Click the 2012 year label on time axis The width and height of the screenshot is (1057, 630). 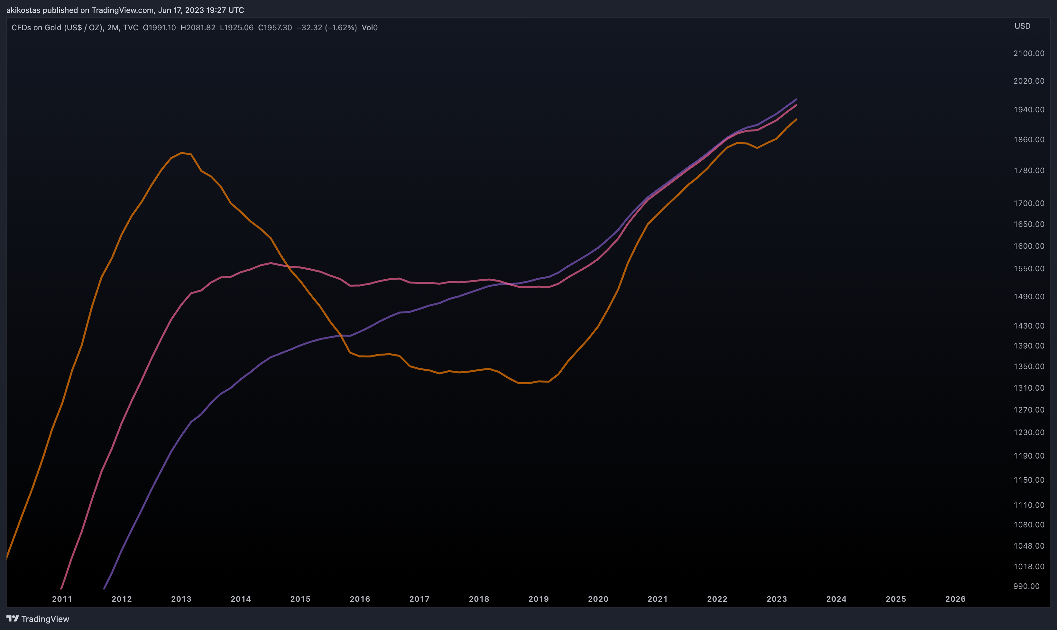[x=122, y=599]
